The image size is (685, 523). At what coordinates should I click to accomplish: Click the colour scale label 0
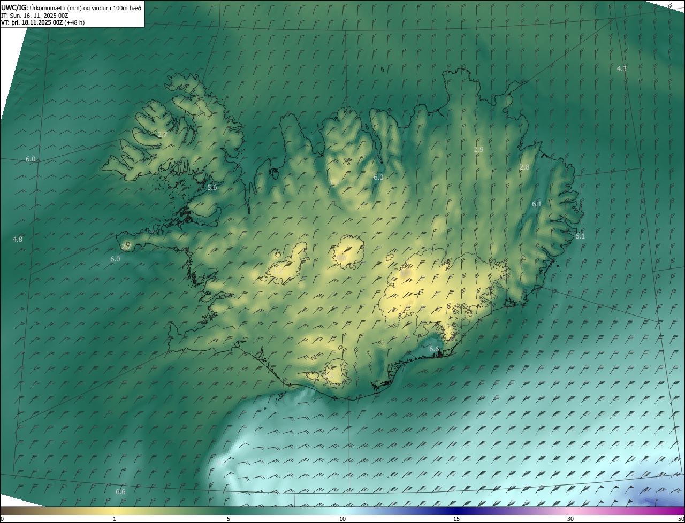click(x=2, y=519)
